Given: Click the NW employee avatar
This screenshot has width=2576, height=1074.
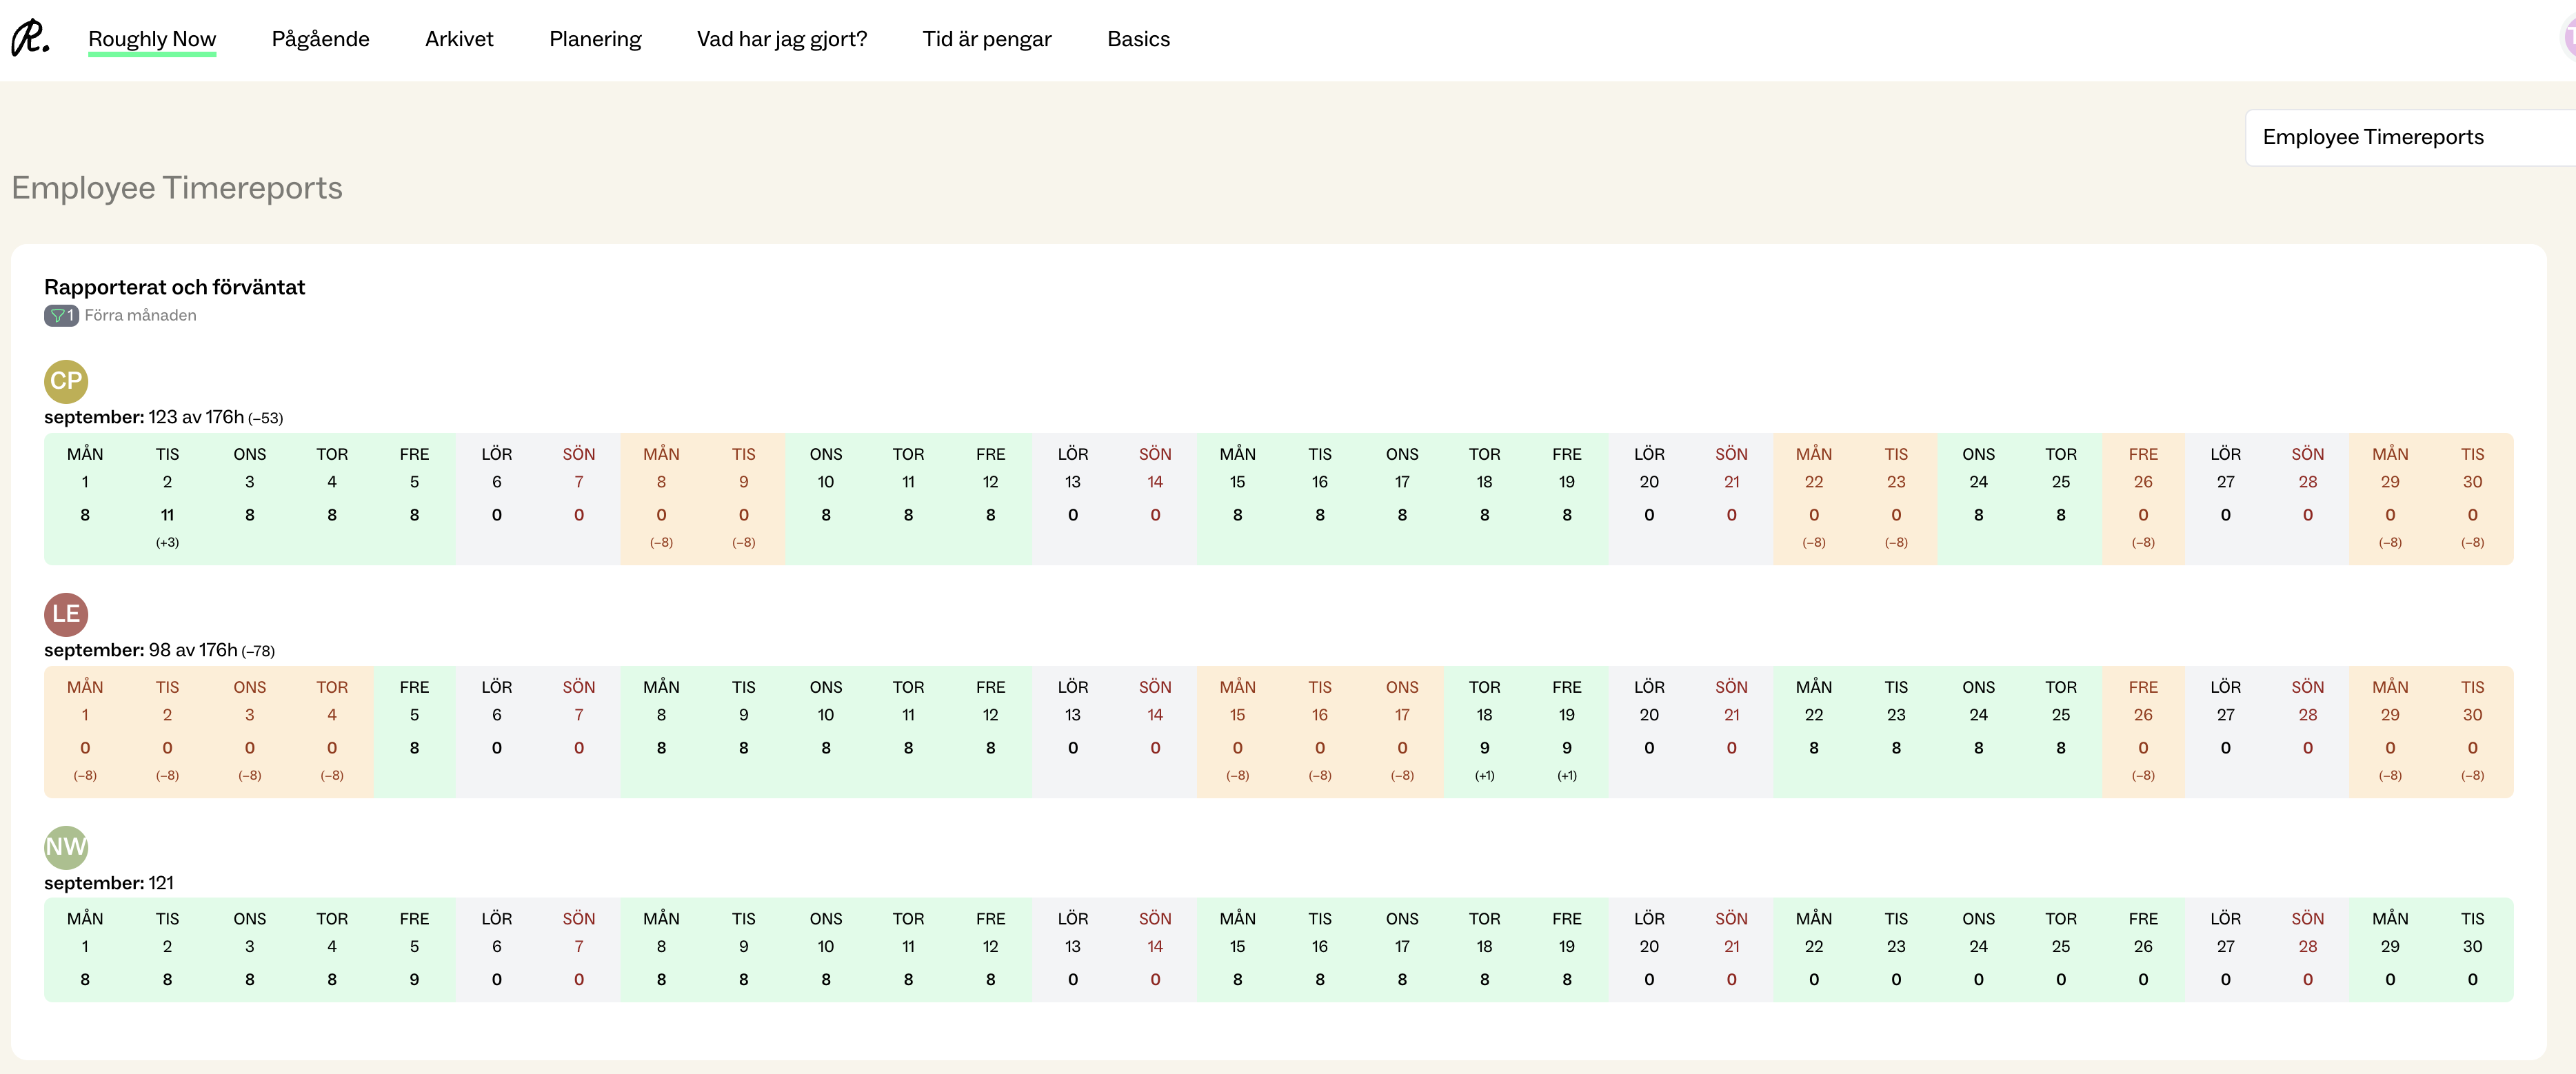Looking at the screenshot, I should 66,847.
